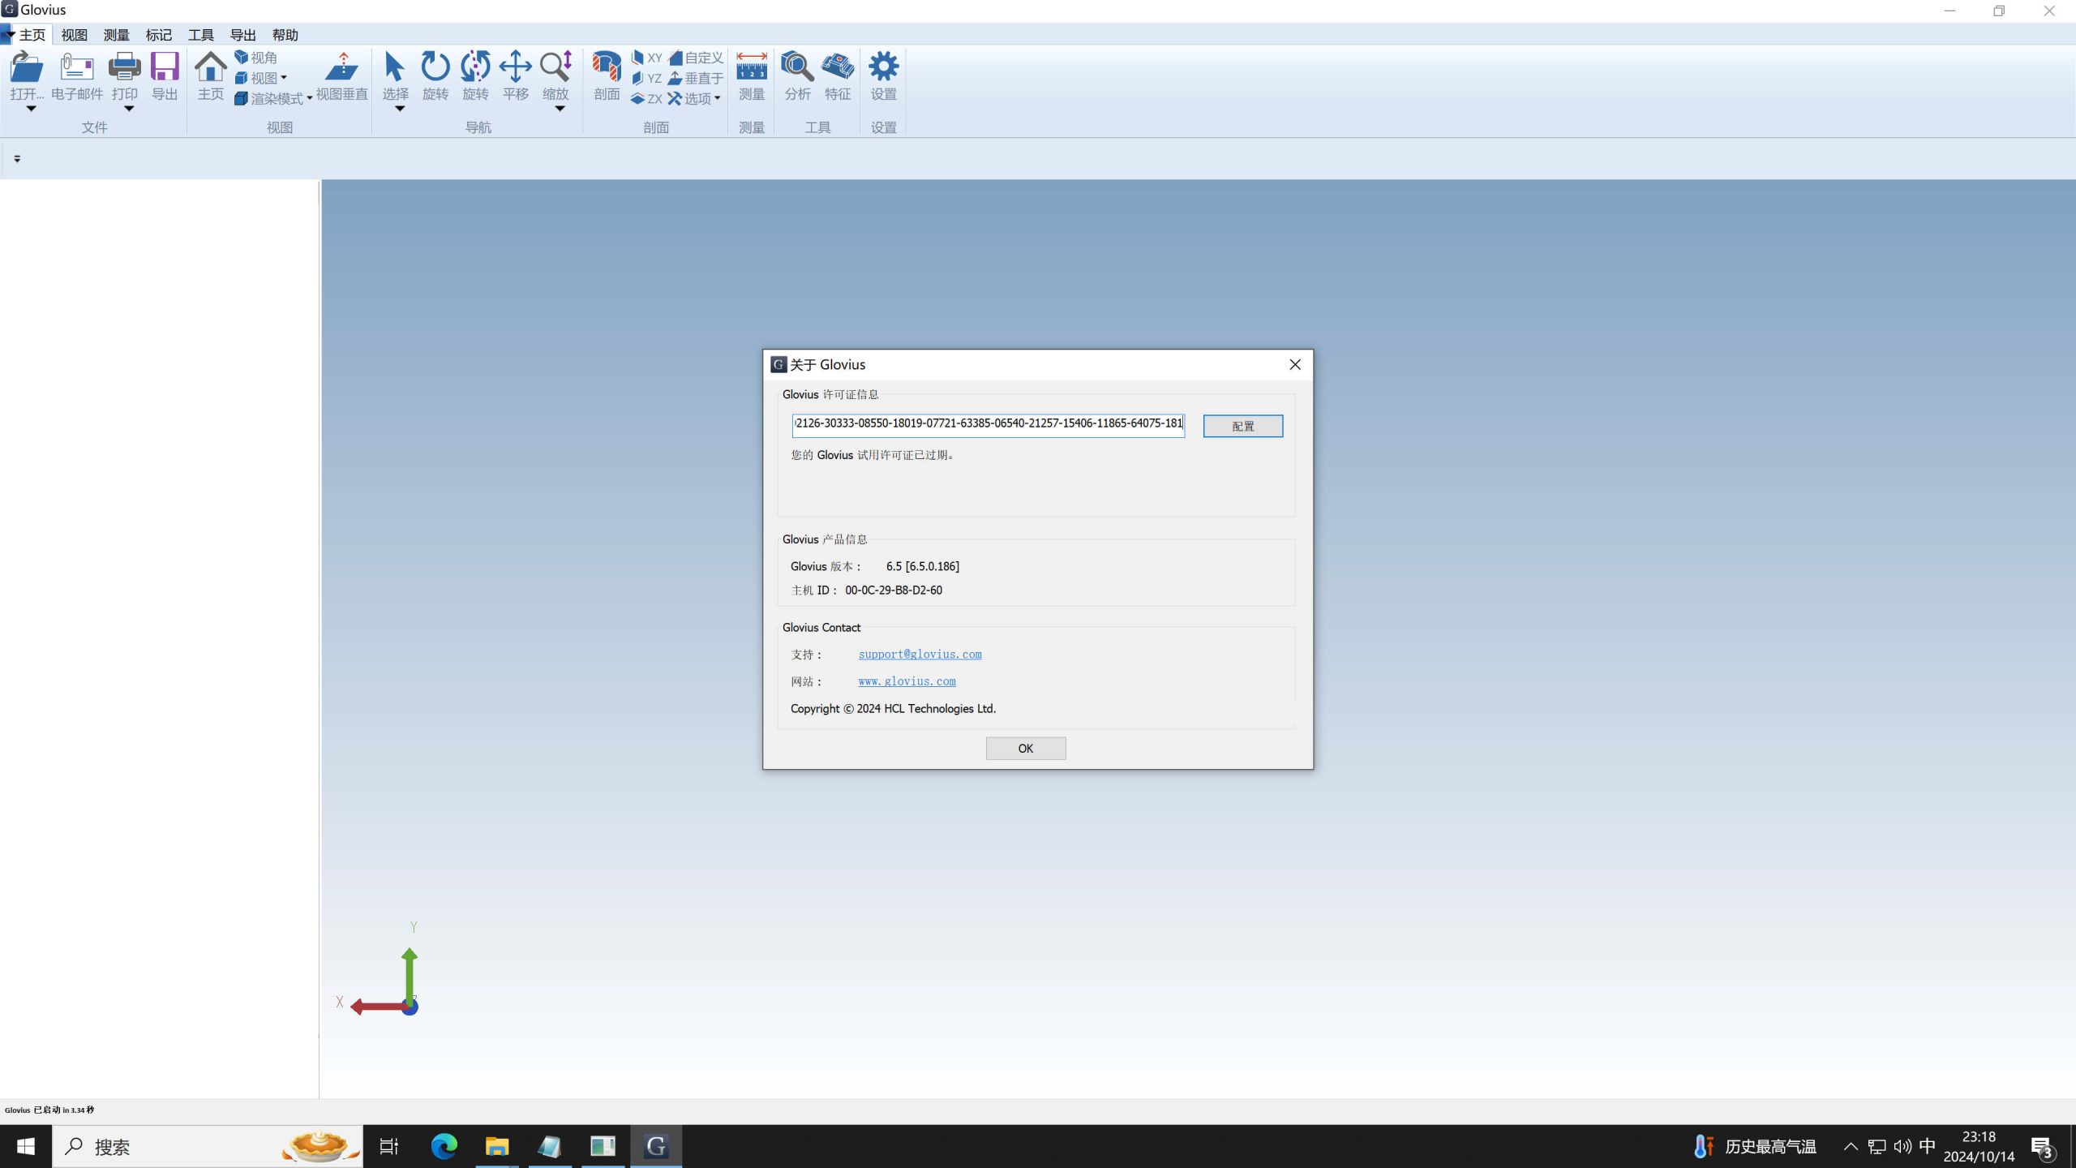Image resolution: width=2076 pixels, height=1168 pixels.
Task: Switch to the 视图 ribbon tab
Action: (74, 35)
